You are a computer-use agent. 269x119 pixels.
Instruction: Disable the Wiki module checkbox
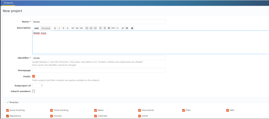[x=227, y=110]
